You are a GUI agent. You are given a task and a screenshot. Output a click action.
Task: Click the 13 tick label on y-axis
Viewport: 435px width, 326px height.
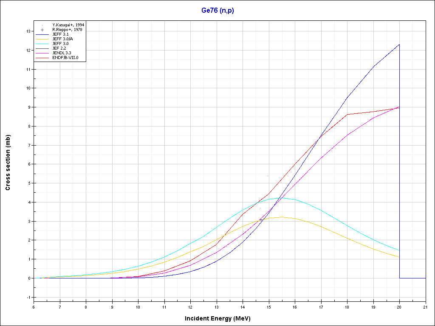[x=27, y=31]
